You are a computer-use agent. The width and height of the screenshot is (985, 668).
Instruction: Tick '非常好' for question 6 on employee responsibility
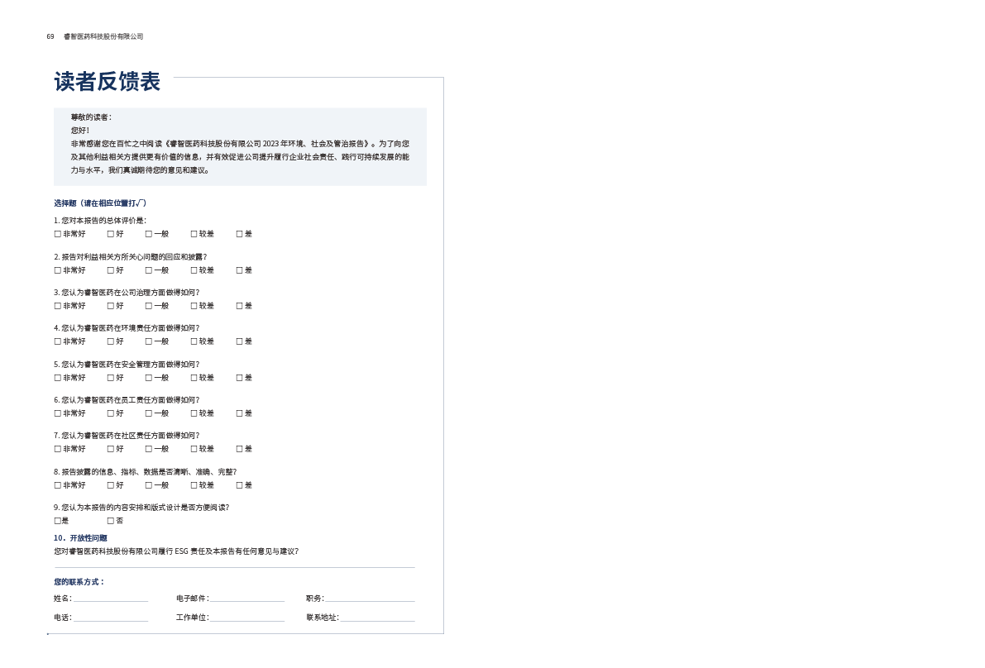click(57, 413)
